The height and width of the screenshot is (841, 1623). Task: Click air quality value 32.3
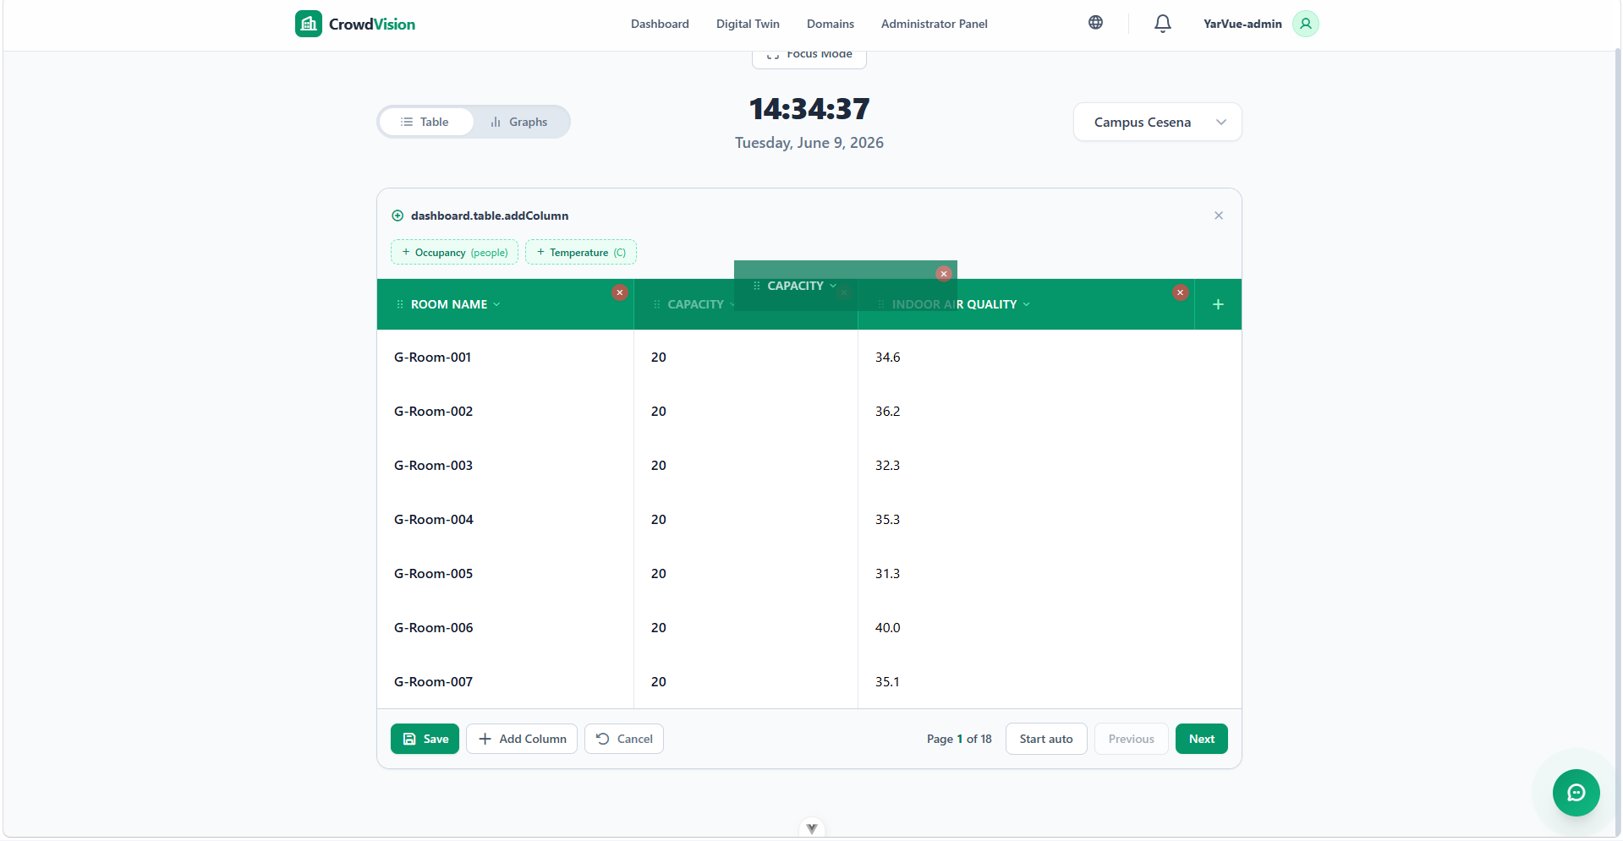click(x=887, y=465)
